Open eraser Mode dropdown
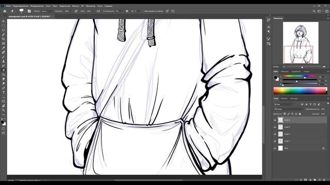330x185 pixels. pyautogui.click(x=47, y=11)
